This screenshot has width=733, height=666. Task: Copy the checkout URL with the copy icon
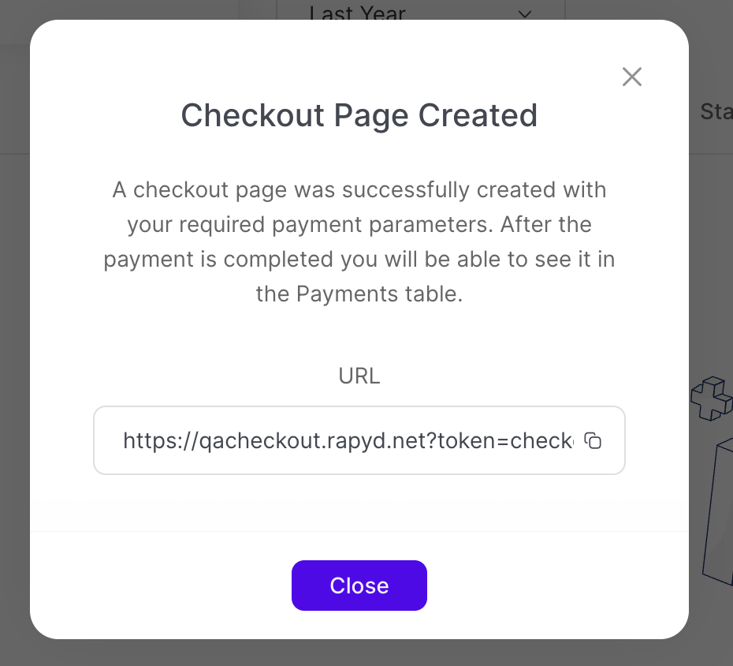pyautogui.click(x=593, y=440)
